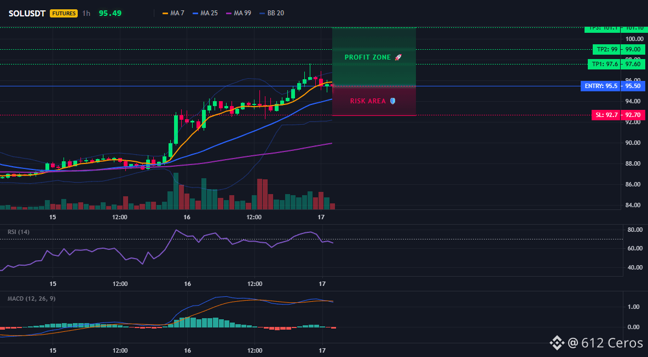Click the rocket icon beside PROFIT ZONE
This screenshot has height=357, width=648.
coord(398,57)
